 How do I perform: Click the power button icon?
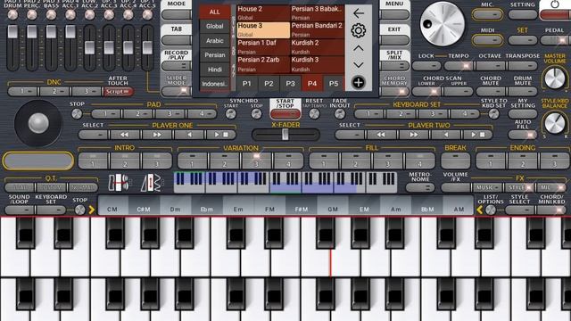(x=555, y=4)
